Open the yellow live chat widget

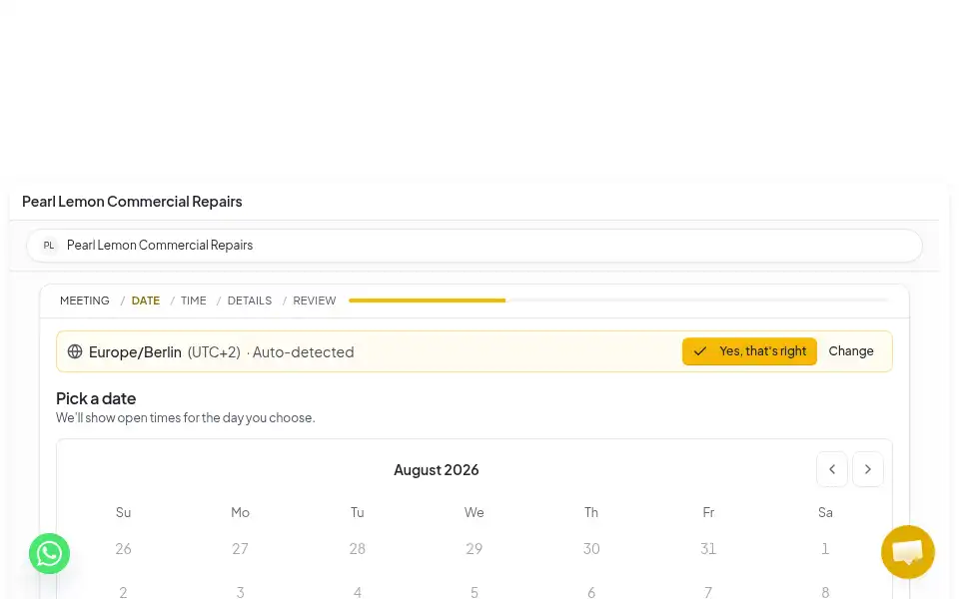(908, 552)
